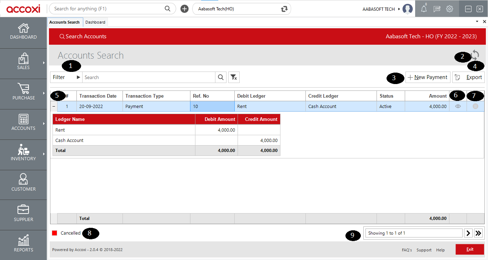Select the Cash Account credit ledger cell
The height and width of the screenshot is (260, 488).
[341, 106]
